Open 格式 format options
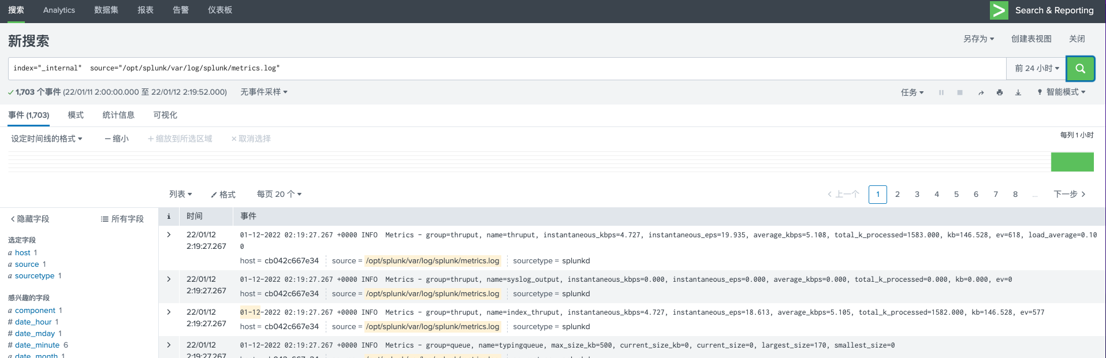Image resolution: width=1106 pixels, height=358 pixels. 224,195
